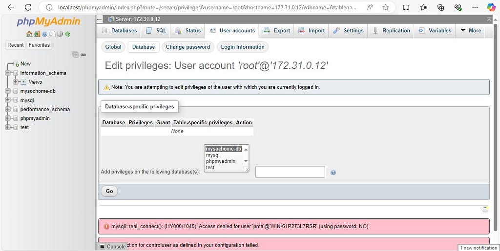Expand the Views node under information_schema
500x251 pixels.
coord(16,82)
